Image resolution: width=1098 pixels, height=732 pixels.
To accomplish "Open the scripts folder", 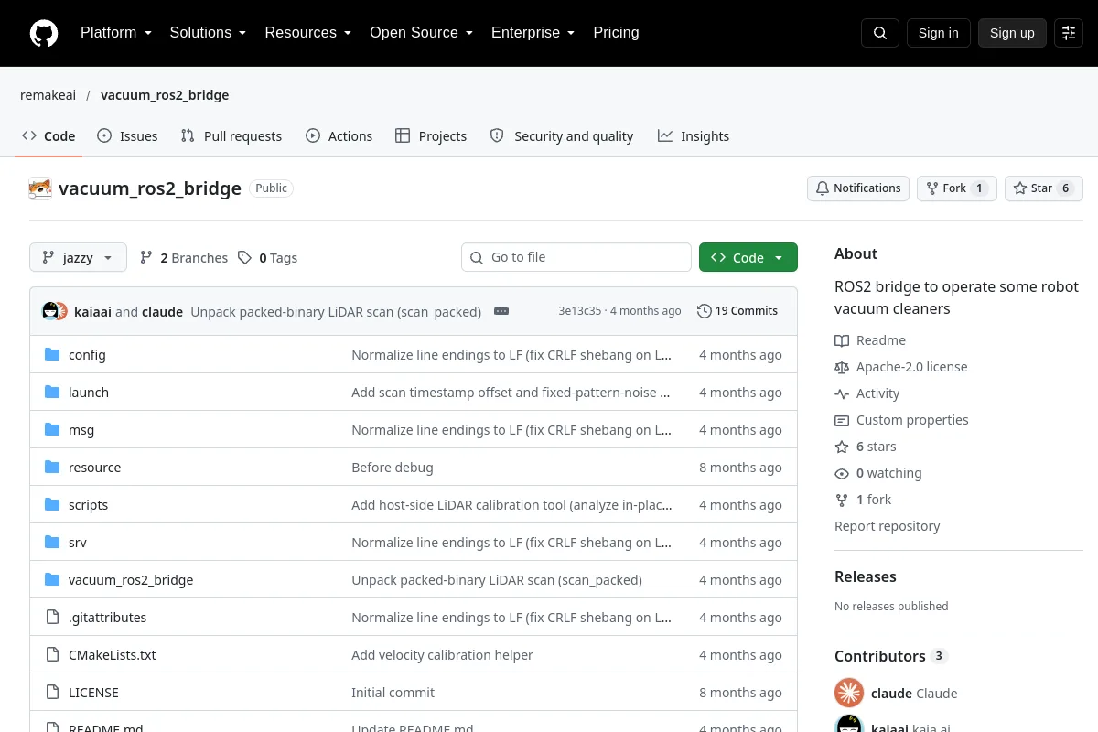I will pyautogui.click(x=88, y=505).
